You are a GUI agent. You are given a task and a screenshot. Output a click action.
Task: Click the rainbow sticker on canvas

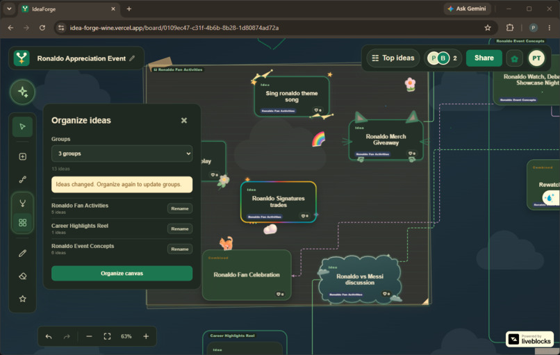tap(319, 139)
